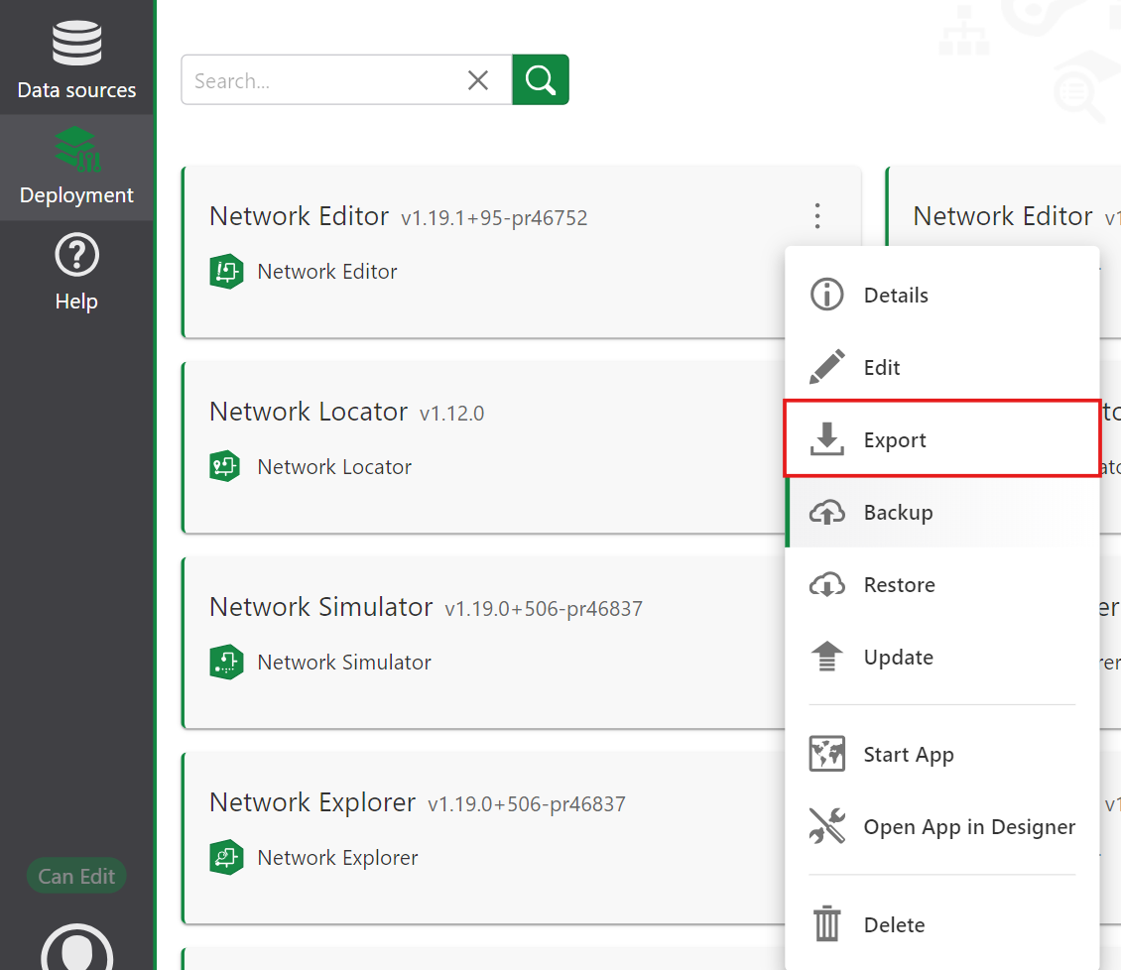1121x970 pixels.
Task: Open the user profile avatar
Action: coord(76,948)
